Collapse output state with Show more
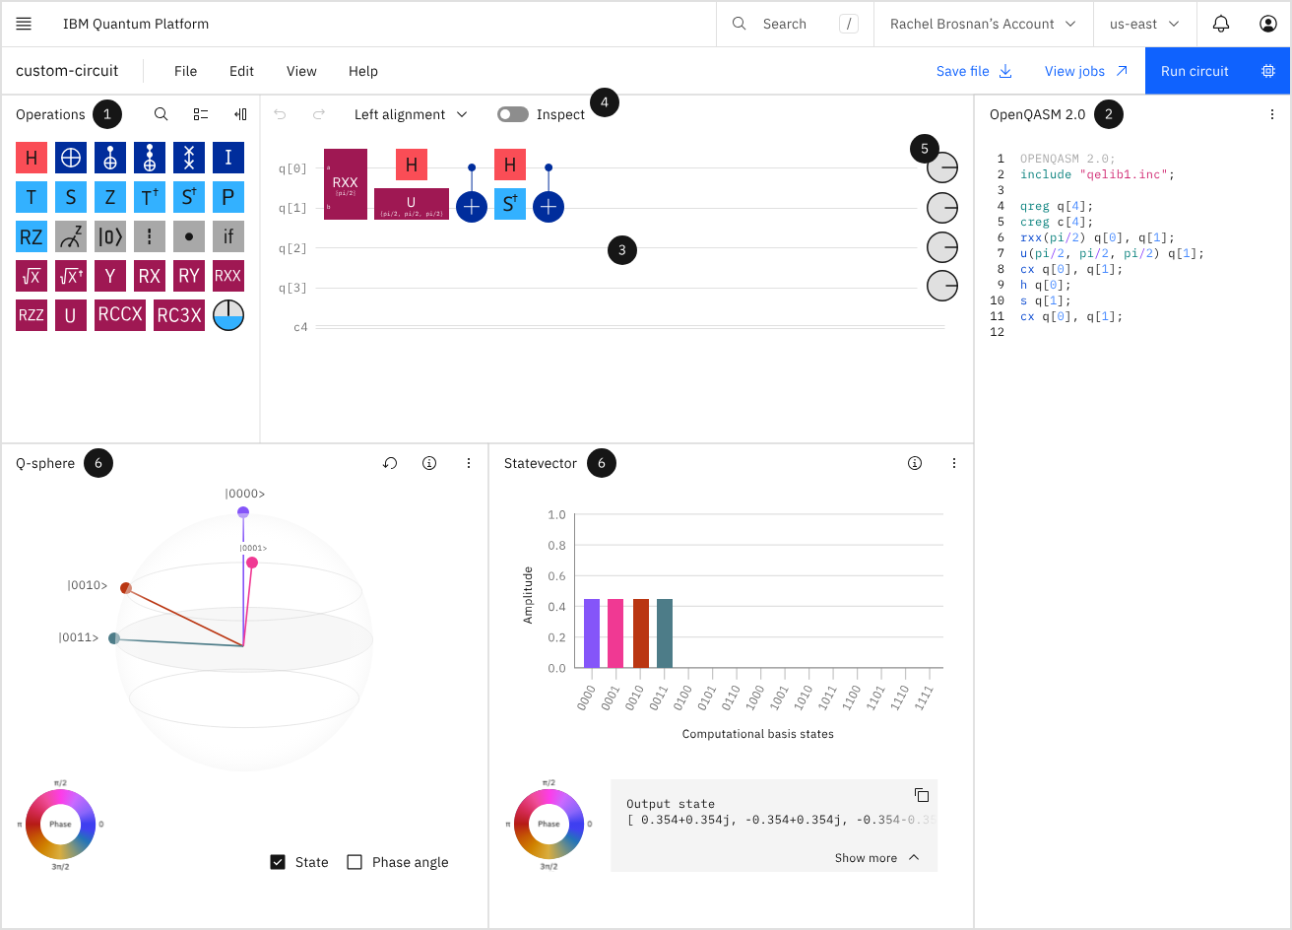Image resolution: width=1292 pixels, height=930 pixels. 877,858
